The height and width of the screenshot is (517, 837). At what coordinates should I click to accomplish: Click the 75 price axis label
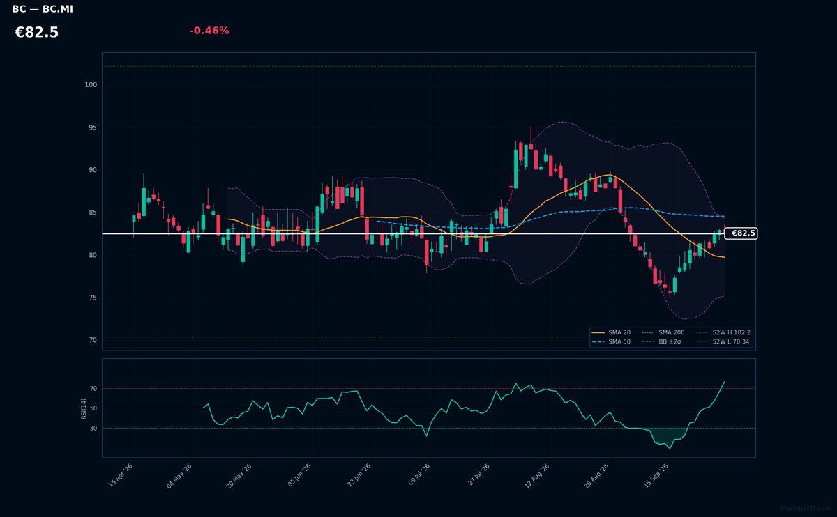(x=93, y=298)
